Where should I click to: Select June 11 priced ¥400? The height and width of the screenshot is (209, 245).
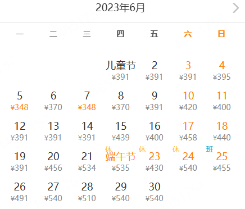222,101
